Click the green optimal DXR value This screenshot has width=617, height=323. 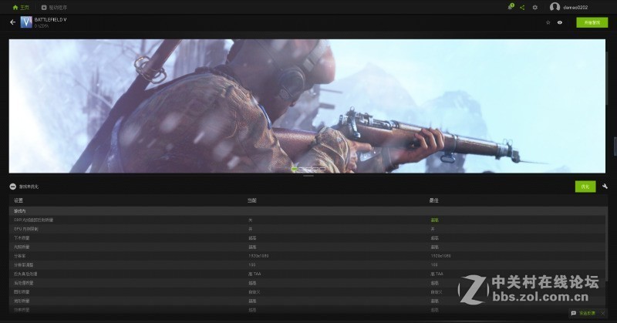[434, 220]
